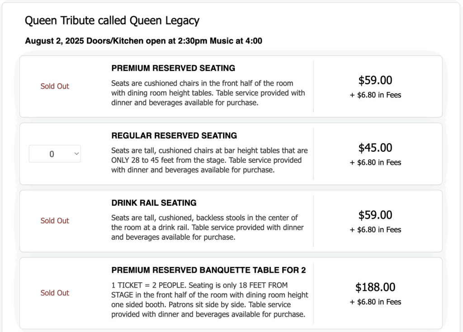Viewport: 463px width, 332px height.
Task: Click the Sold Out label for PREMIUM RESERVED SEATING
Action: coord(55,86)
